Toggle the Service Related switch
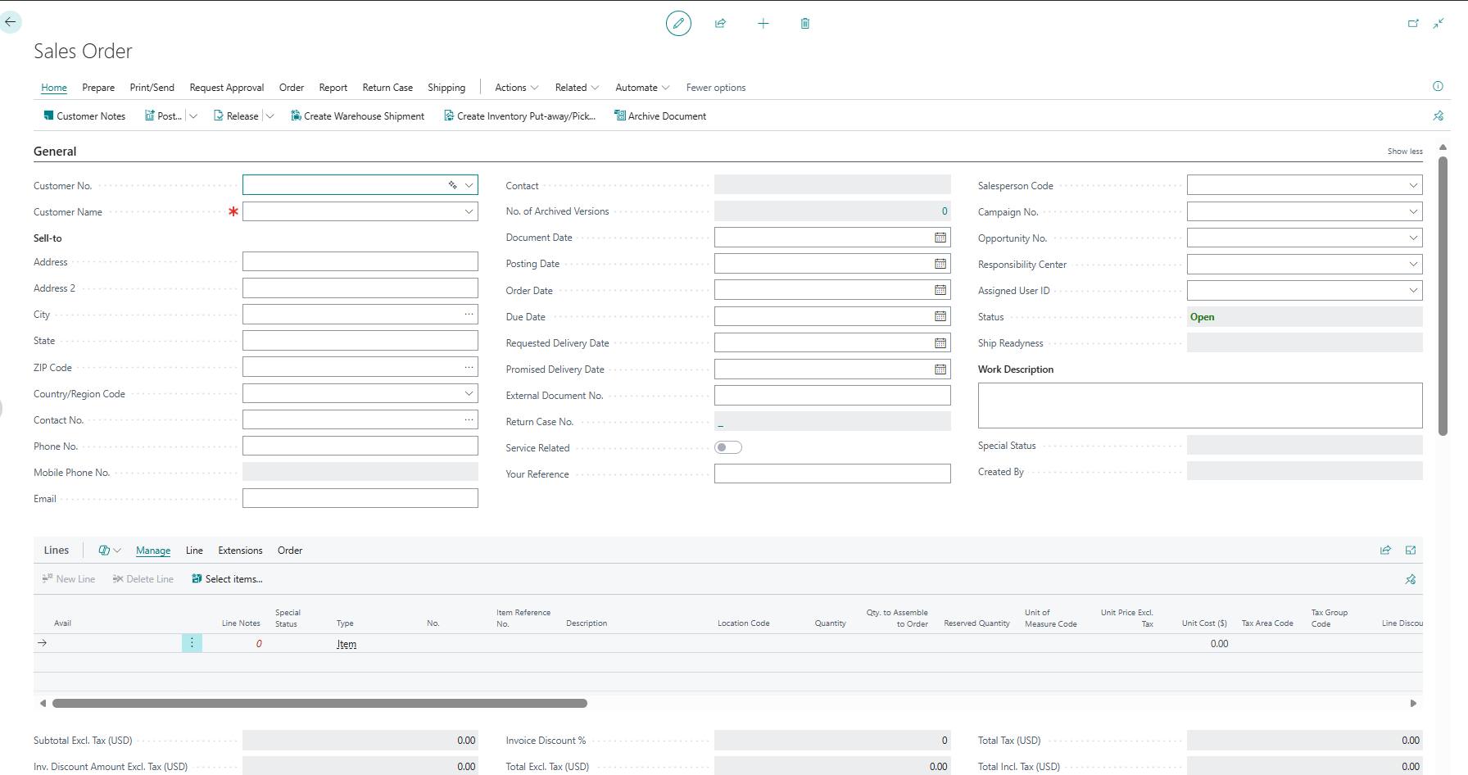The height and width of the screenshot is (775, 1468). (728, 447)
